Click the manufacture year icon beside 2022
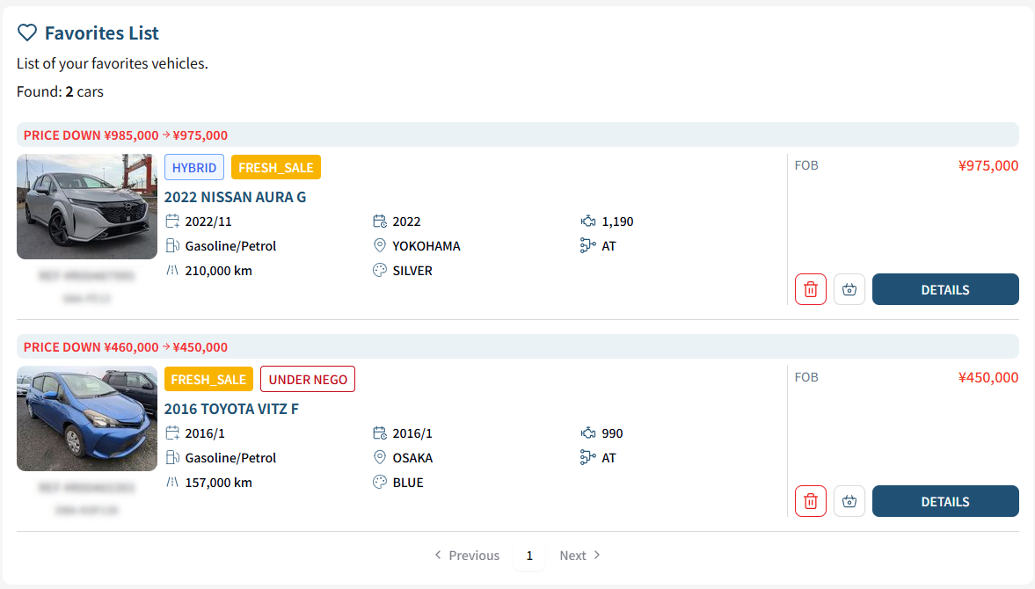1035x589 pixels. (380, 221)
